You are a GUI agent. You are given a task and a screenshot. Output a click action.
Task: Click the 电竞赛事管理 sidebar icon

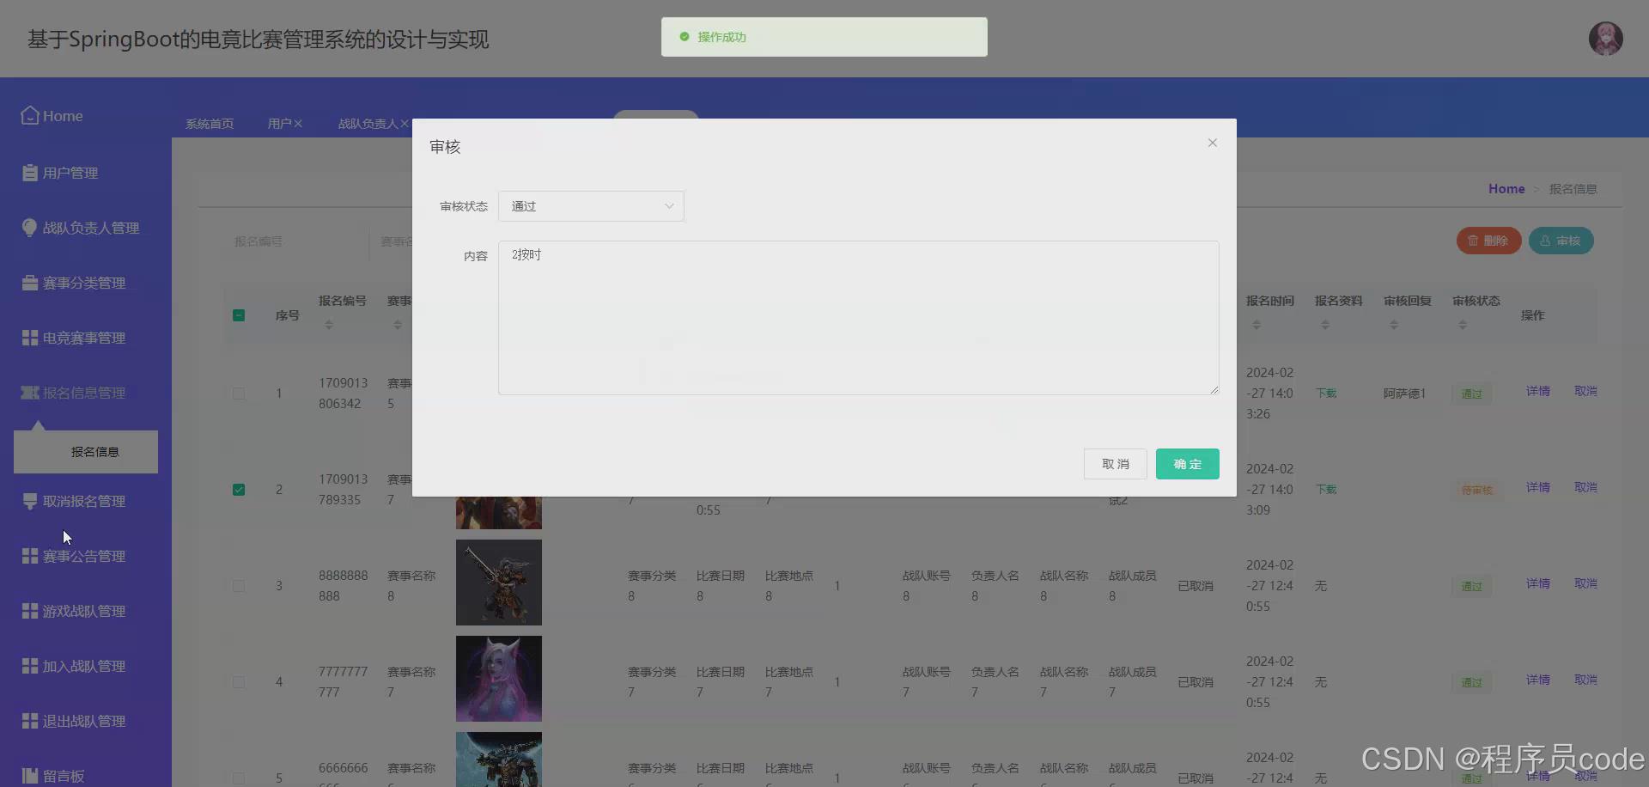(x=28, y=337)
